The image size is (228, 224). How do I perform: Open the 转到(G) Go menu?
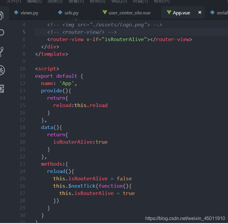click(x=97, y=1)
